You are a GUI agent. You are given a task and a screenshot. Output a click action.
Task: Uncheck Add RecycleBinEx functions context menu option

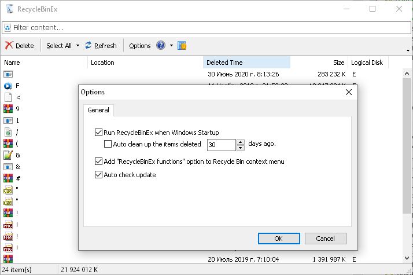point(98,161)
